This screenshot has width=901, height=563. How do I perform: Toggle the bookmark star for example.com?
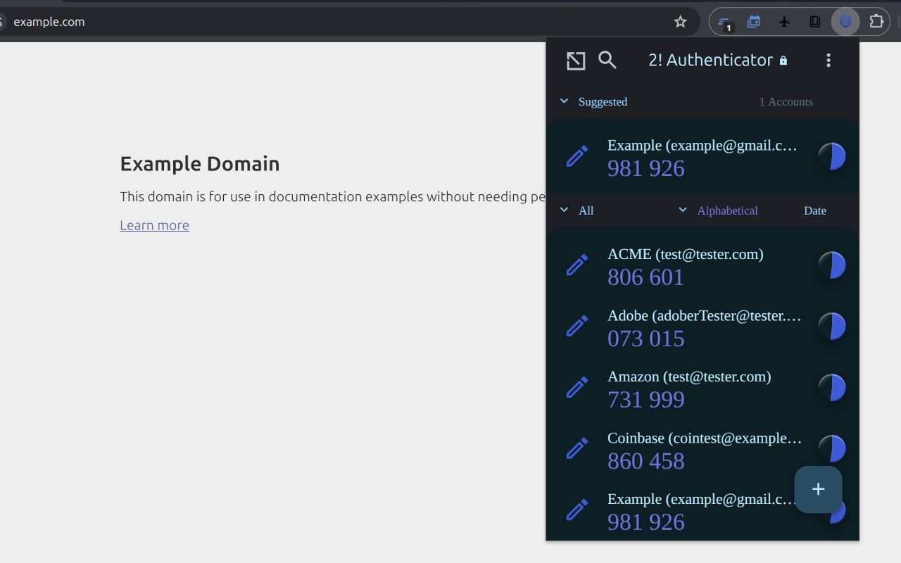point(680,21)
